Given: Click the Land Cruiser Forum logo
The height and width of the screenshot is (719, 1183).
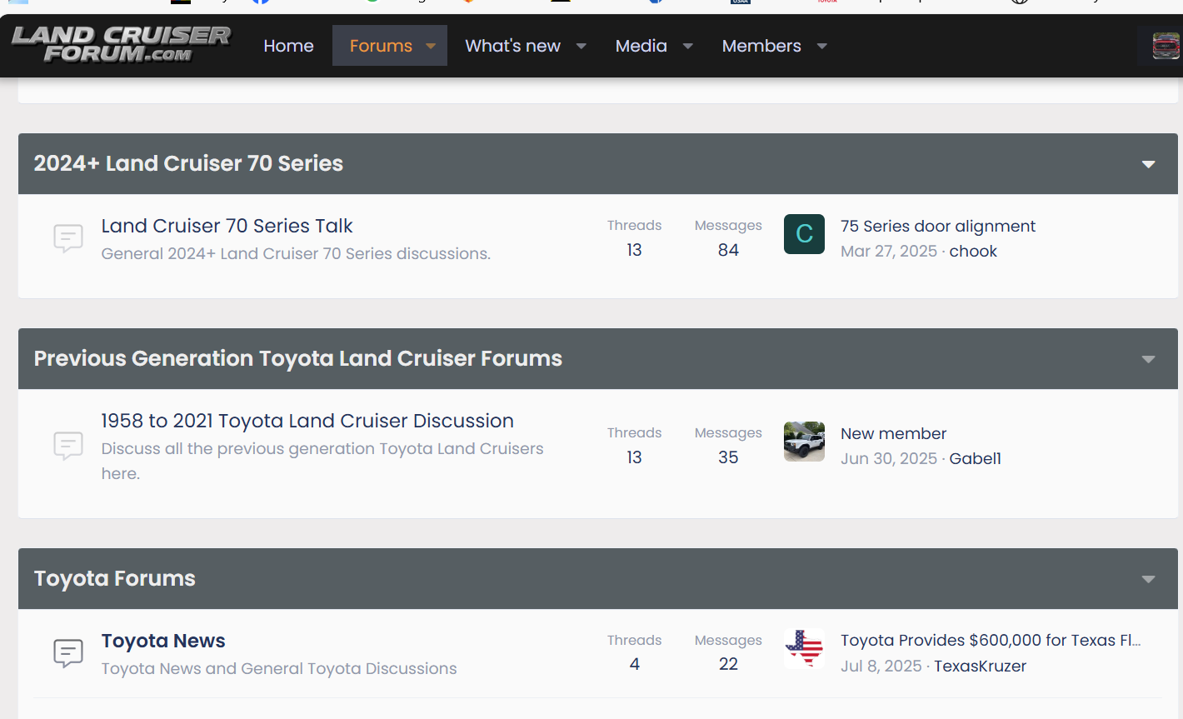Looking at the screenshot, I should pos(121,44).
